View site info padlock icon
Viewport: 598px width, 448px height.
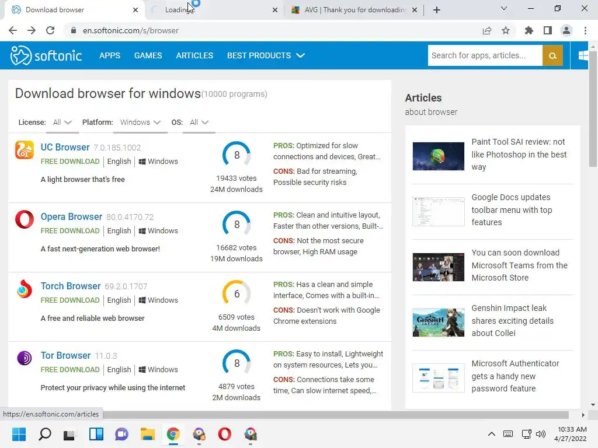(x=74, y=30)
